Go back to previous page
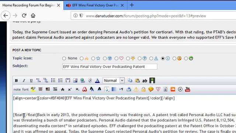 click(x=6, y=16)
